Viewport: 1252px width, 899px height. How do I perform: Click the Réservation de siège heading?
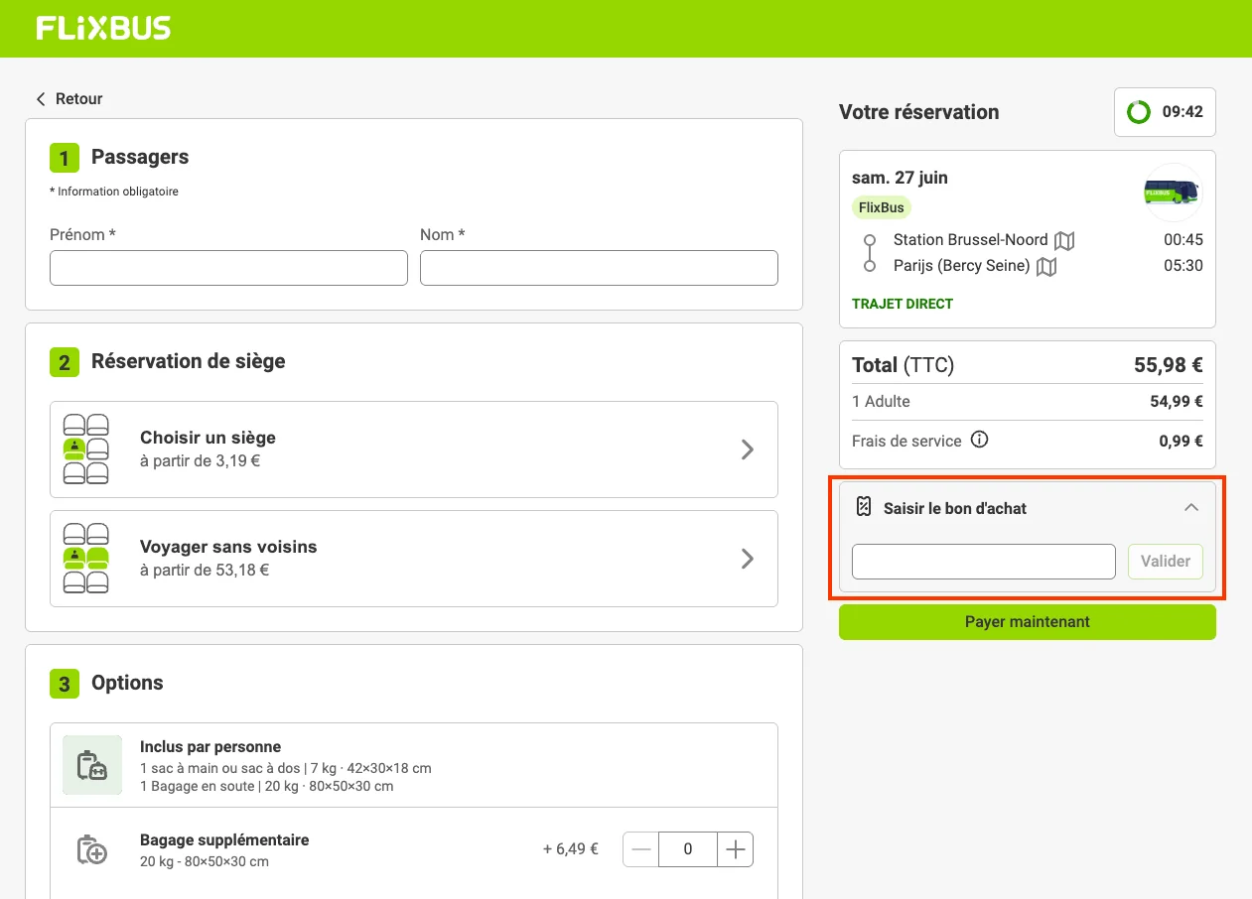click(189, 361)
